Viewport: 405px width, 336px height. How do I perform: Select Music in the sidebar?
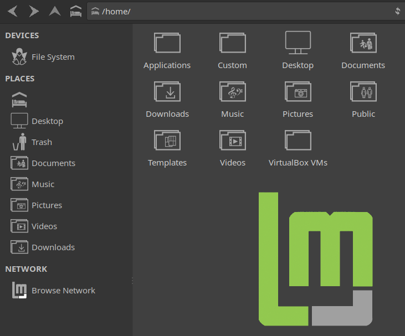[x=33, y=184]
